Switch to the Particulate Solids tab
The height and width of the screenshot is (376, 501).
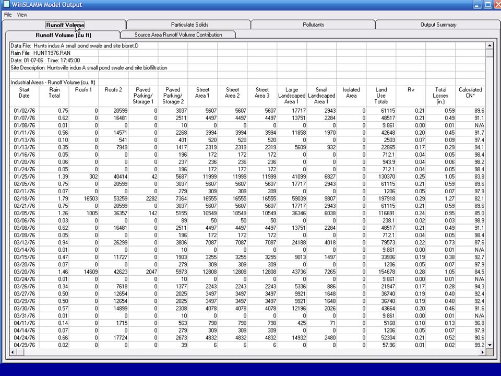tap(189, 25)
